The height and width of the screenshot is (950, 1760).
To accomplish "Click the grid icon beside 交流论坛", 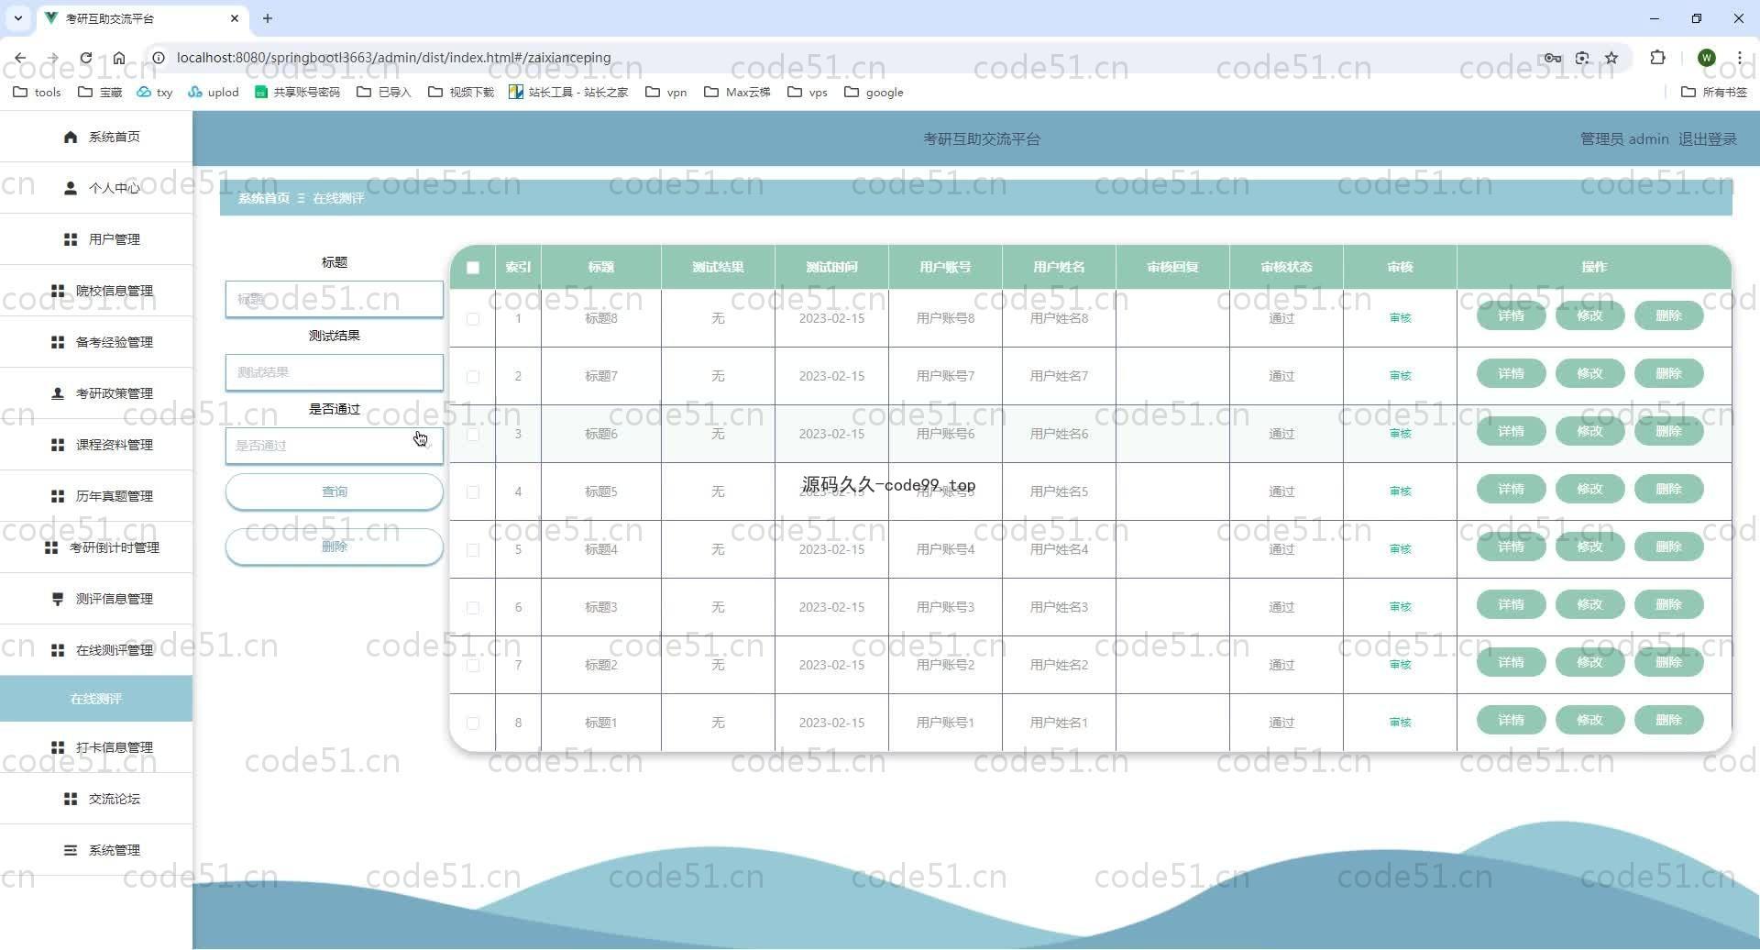I will (x=71, y=799).
